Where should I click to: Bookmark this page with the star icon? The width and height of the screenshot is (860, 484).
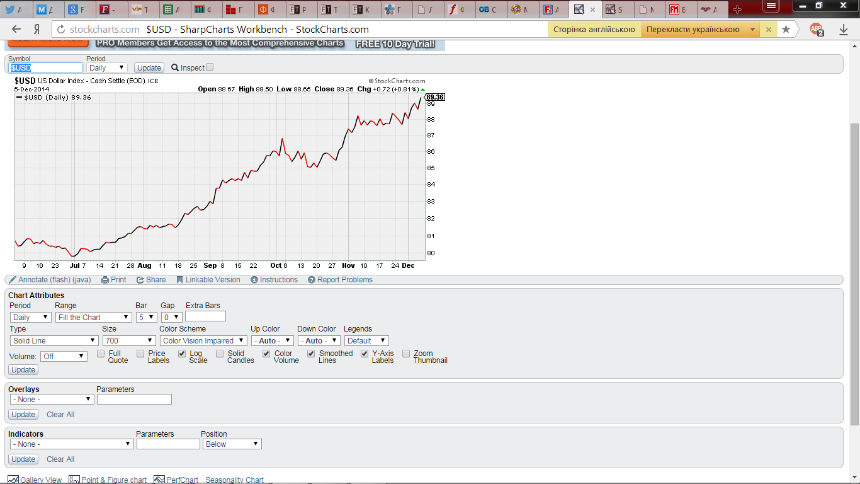(786, 30)
